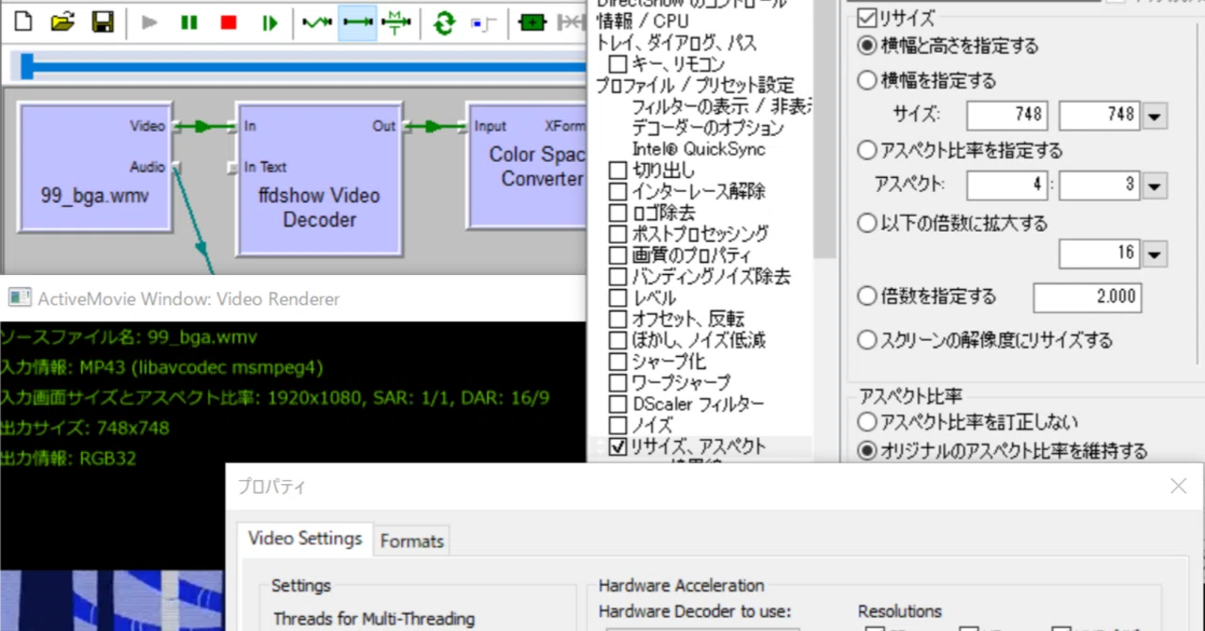Step one frame with the green bar-arrow icon
The width and height of the screenshot is (1205, 631).
click(x=270, y=23)
